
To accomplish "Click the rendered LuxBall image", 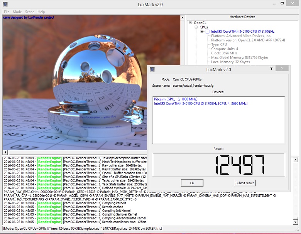I will click(91, 82).
